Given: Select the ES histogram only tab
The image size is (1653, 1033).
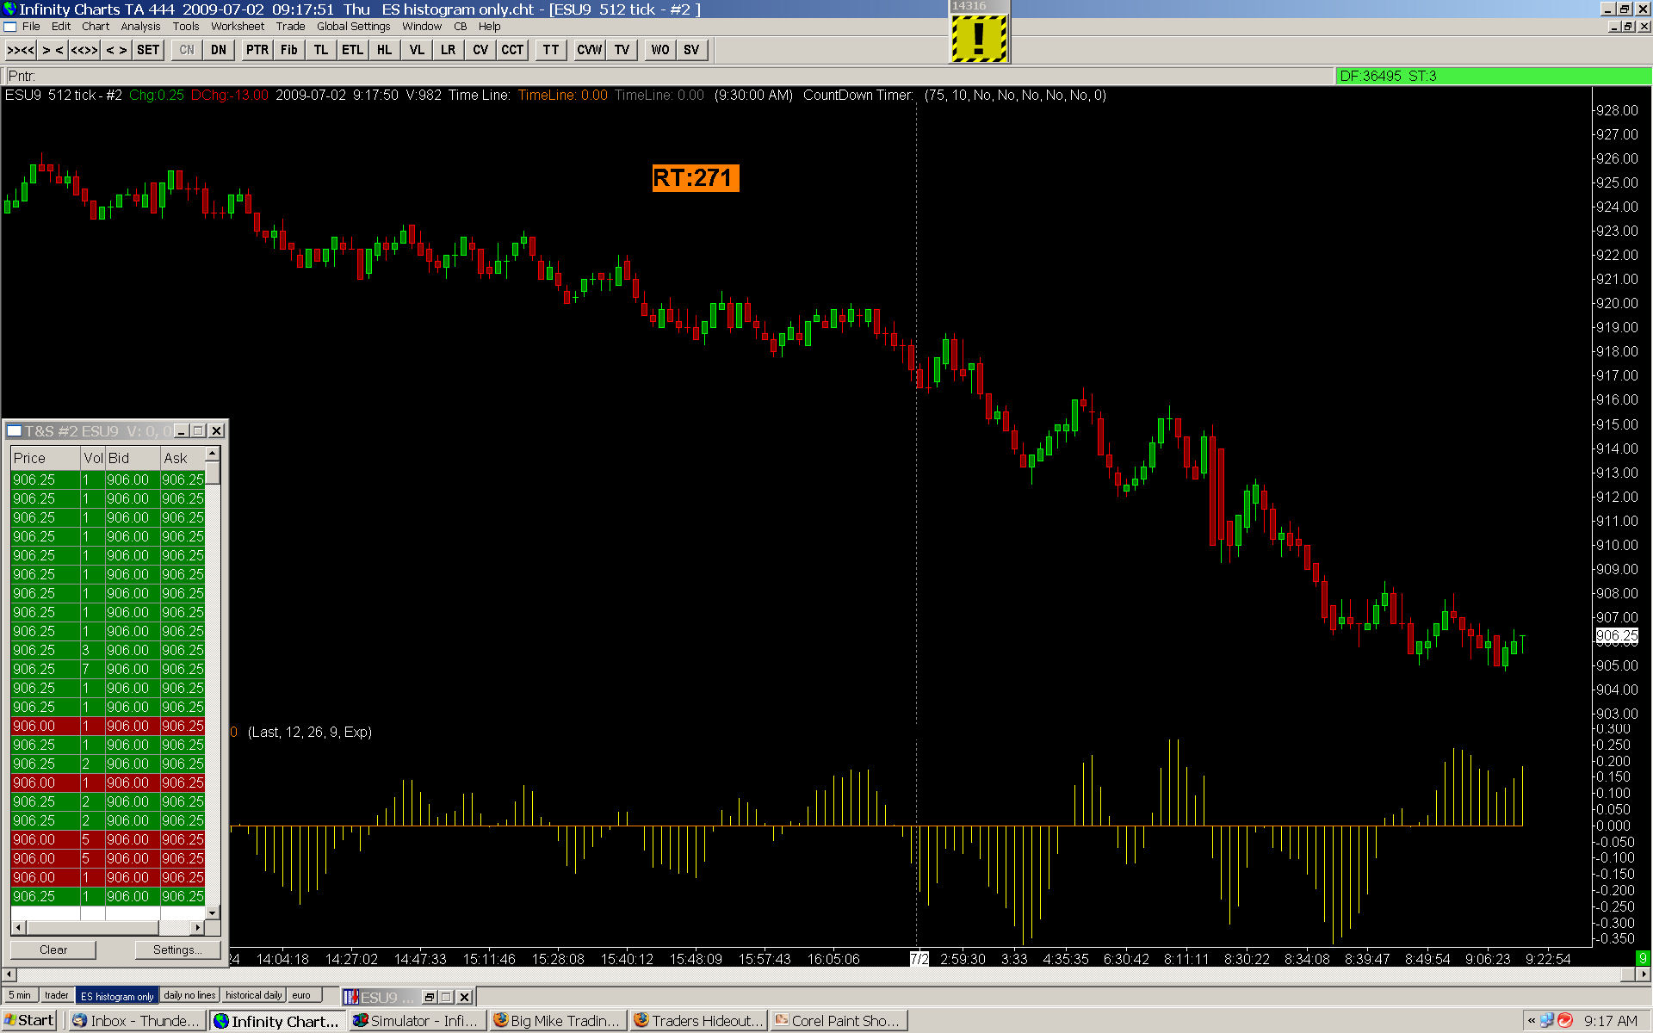Looking at the screenshot, I should tap(117, 996).
